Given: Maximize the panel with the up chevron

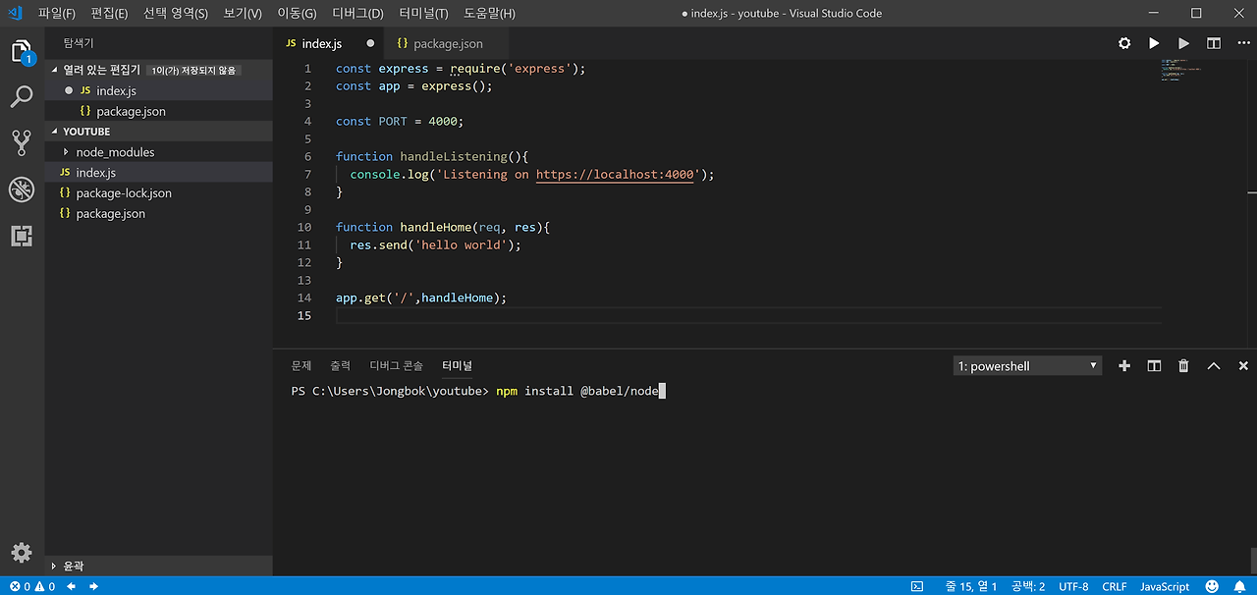Looking at the screenshot, I should tap(1214, 366).
